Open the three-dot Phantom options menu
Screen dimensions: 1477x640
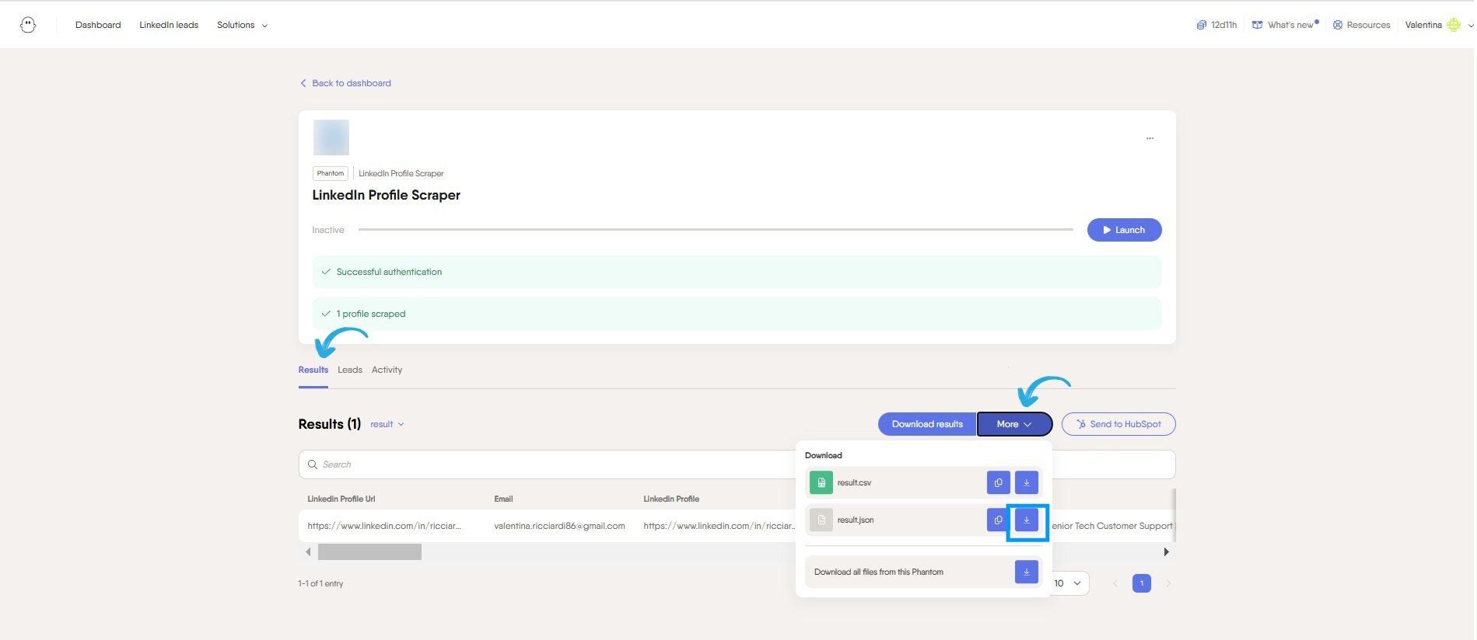tap(1149, 138)
